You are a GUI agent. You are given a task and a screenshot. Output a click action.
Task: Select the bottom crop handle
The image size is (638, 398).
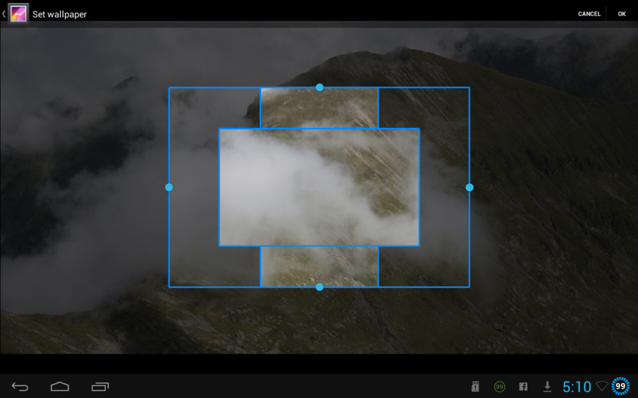point(320,287)
